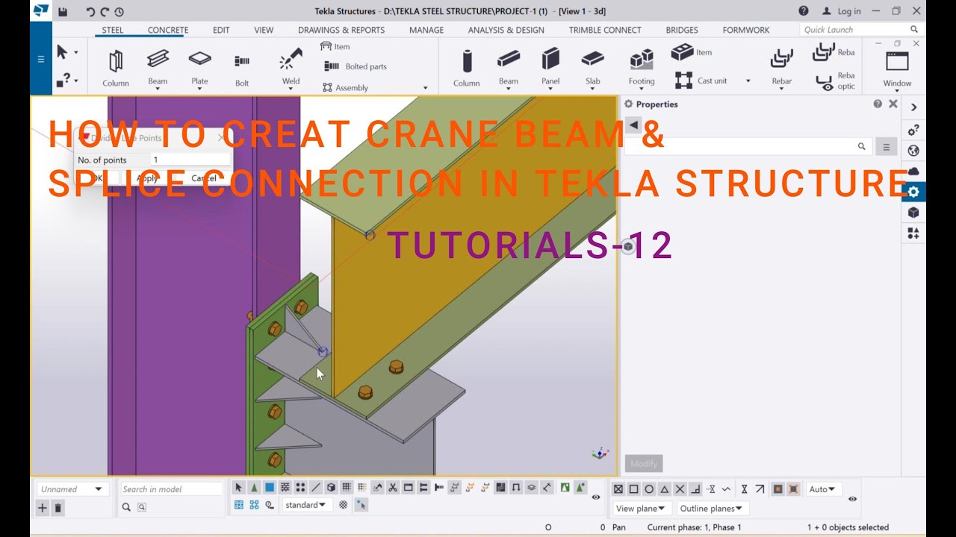Expand the side pane chevron
The image size is (956, 537).
coord(913,107)
